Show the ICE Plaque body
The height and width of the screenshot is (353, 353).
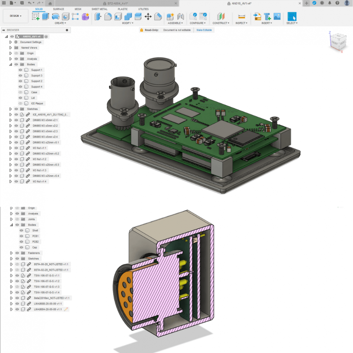pos(21,103)
